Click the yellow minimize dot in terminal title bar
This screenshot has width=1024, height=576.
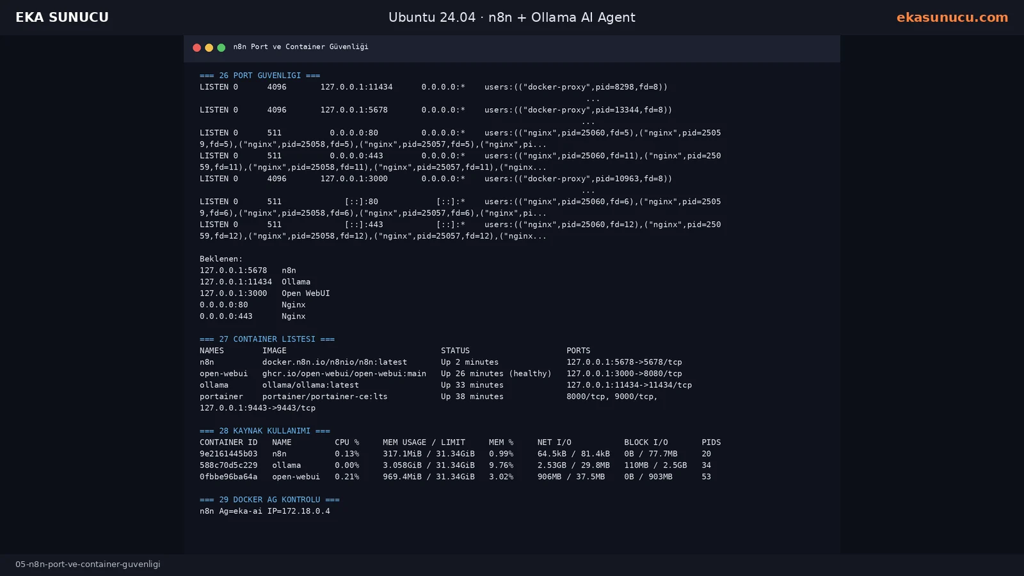[209, 47]
